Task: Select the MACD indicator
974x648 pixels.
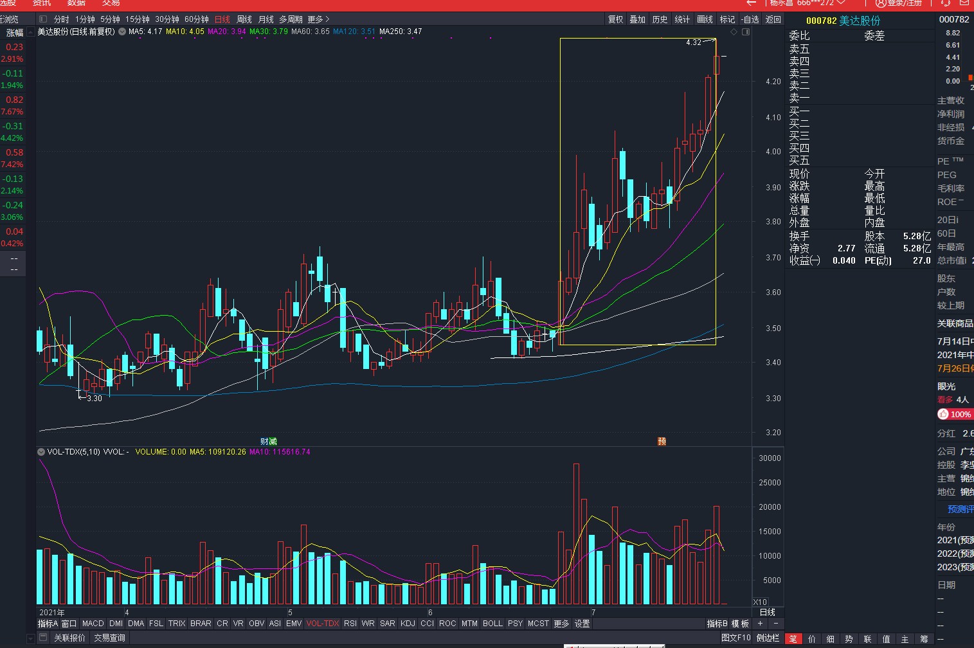Action: [x=93, y=624]
